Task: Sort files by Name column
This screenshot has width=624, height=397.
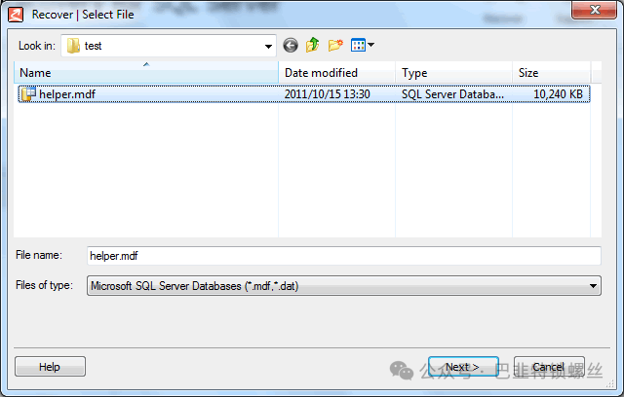Action: [x=146, y=73]
